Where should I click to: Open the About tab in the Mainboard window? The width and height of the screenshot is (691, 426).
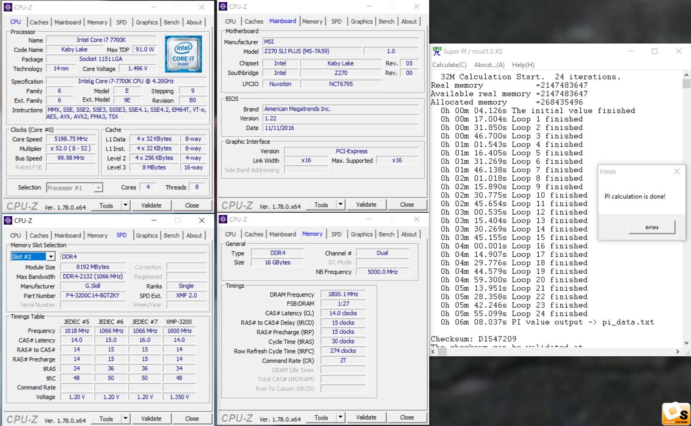pos(409,21)
